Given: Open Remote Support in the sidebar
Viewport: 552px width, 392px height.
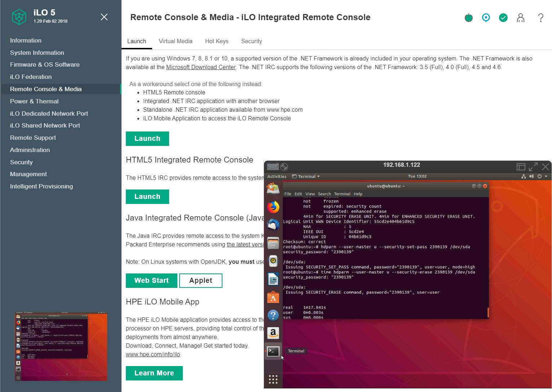Looking at the screenshot, I should click(x=33, y=138).
